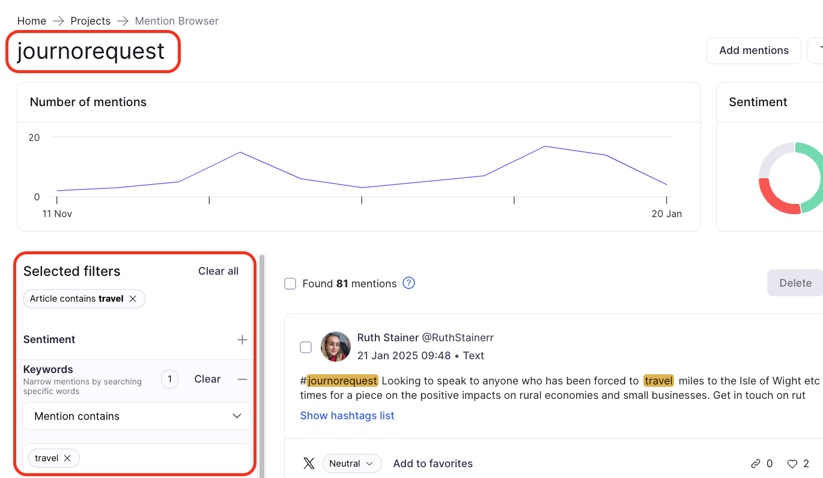823x478 pixels.
Task: Open Ruth Stainer's profile avatar
Action: point(336,347)
